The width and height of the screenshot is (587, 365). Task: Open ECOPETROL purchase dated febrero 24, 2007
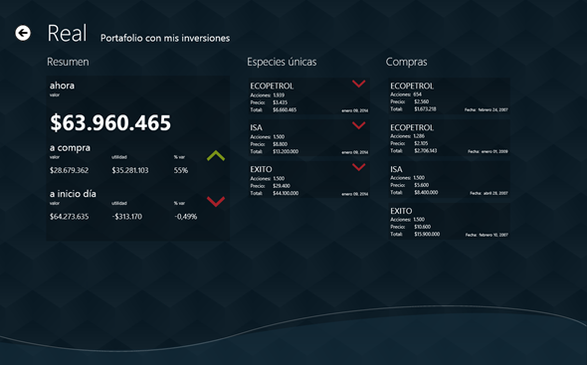click(x=449, y=95)
